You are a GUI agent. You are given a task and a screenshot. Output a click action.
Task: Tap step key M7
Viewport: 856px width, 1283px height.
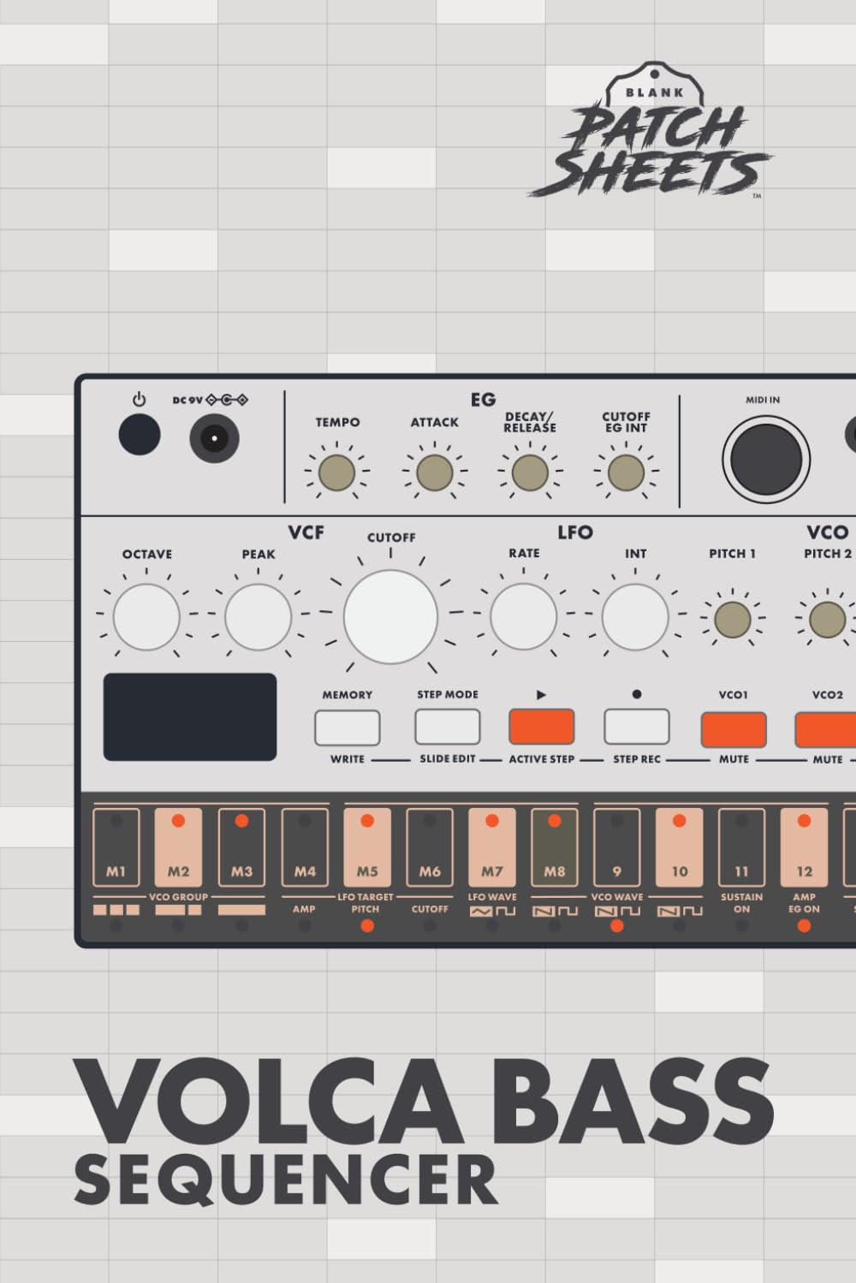[x=492, y=847]
